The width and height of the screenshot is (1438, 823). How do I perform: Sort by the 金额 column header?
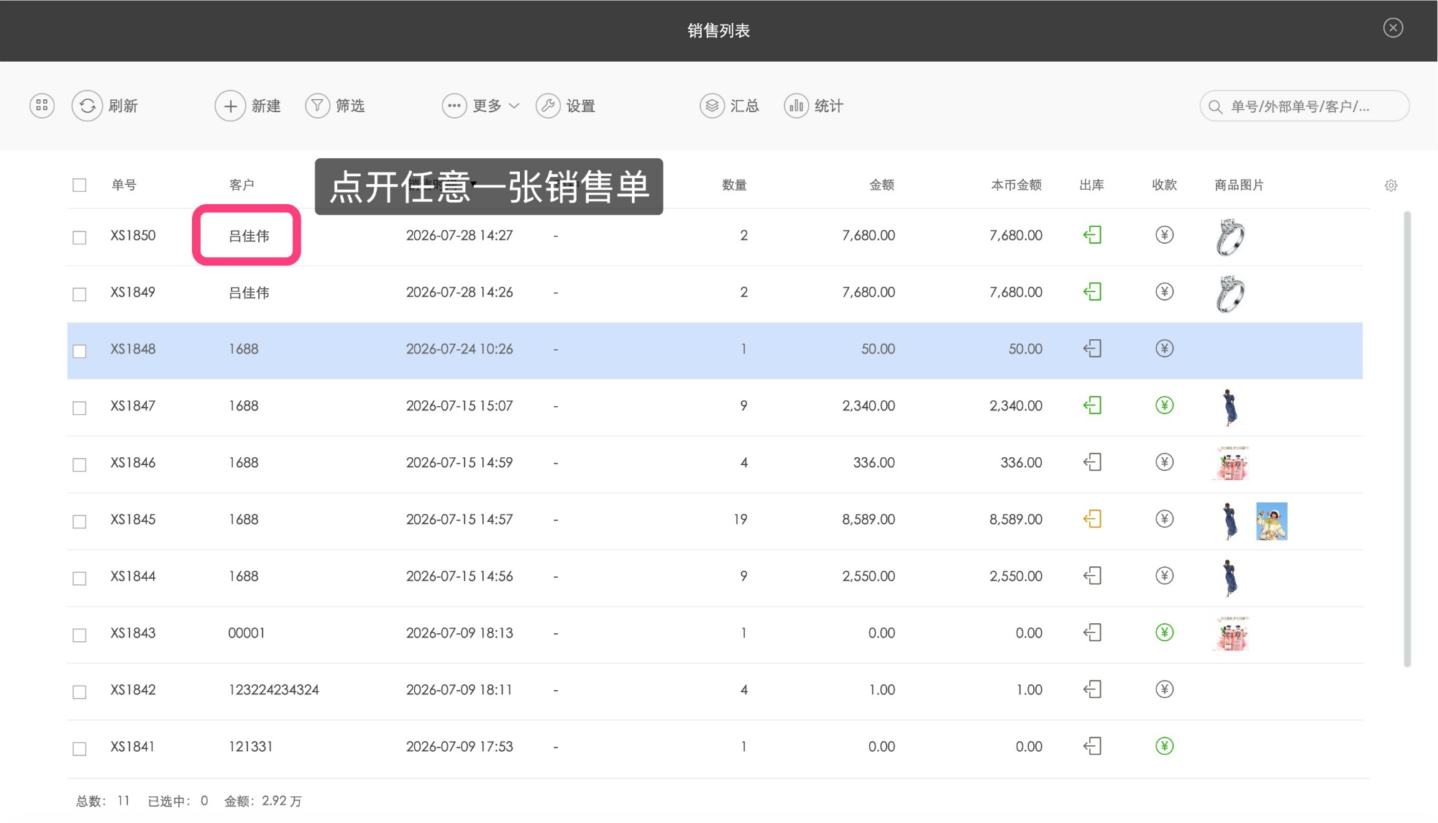click(x=881, y=185)
